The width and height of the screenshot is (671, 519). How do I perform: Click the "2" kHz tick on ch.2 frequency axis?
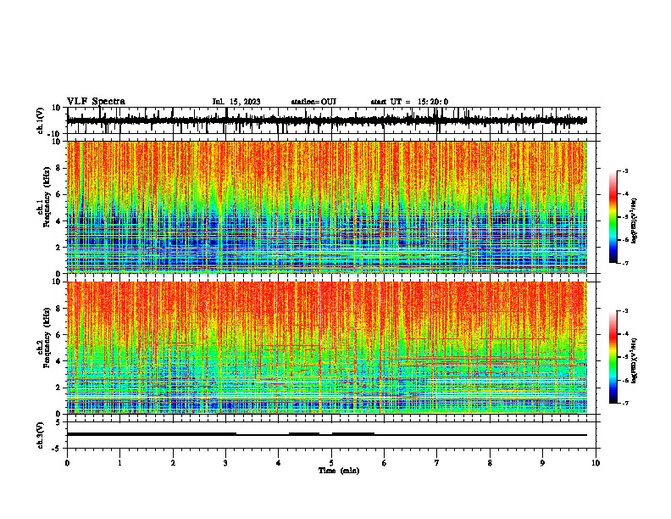(59, 388)
